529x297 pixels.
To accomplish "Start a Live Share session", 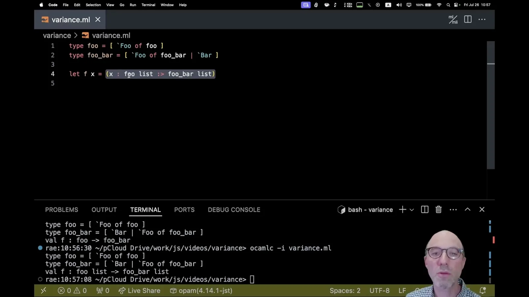I will [x=139, y=291].
